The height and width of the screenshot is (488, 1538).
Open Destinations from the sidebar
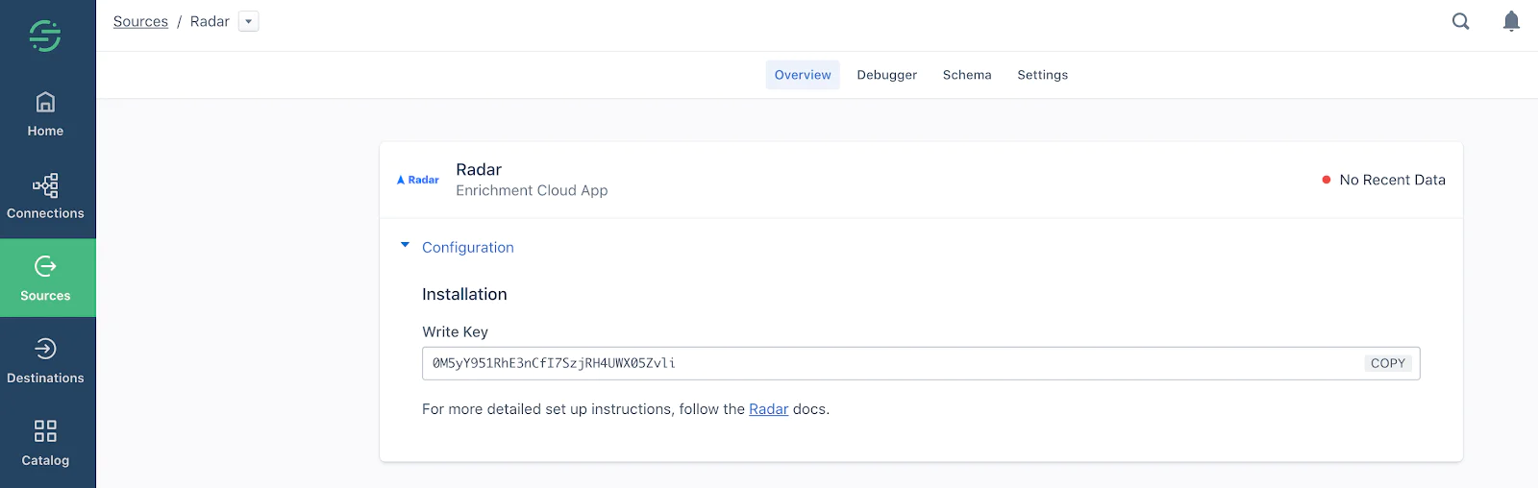pyautogui.click(x=45, y=361)
